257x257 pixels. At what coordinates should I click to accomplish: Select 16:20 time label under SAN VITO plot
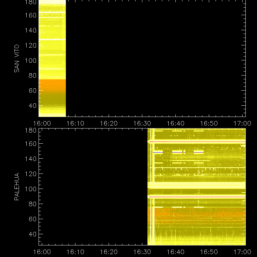tap(109, 123)
